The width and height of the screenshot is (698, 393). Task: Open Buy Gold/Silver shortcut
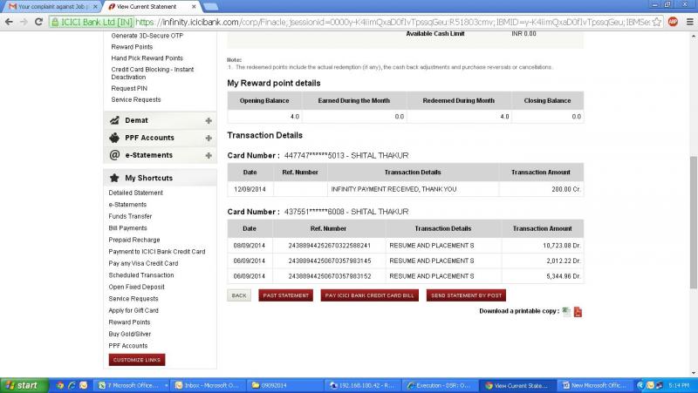[x=129, y=334]
